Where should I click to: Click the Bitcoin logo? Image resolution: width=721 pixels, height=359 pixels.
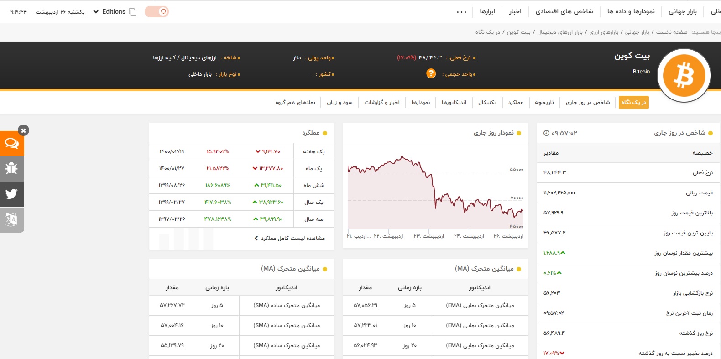click(684, 75)
